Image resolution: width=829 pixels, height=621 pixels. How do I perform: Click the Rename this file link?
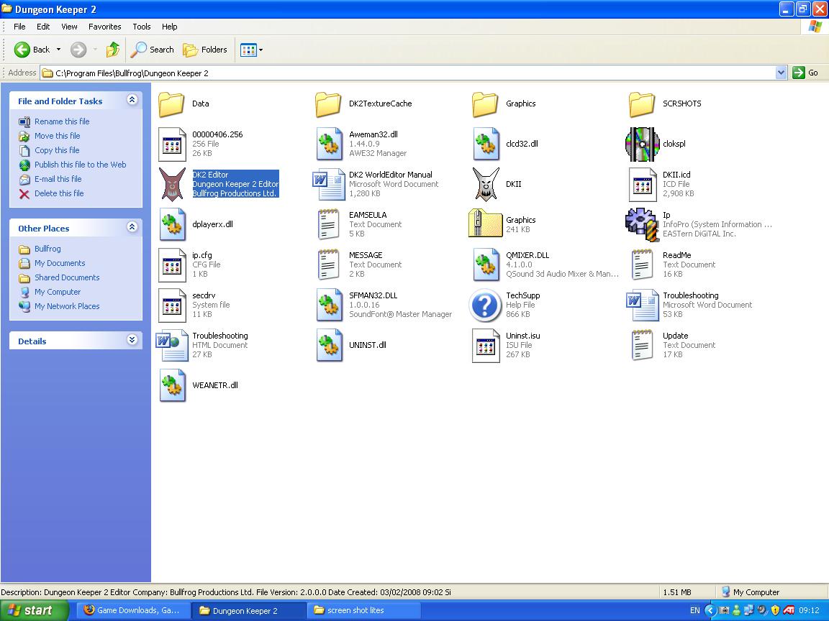(x=62, y=121)
